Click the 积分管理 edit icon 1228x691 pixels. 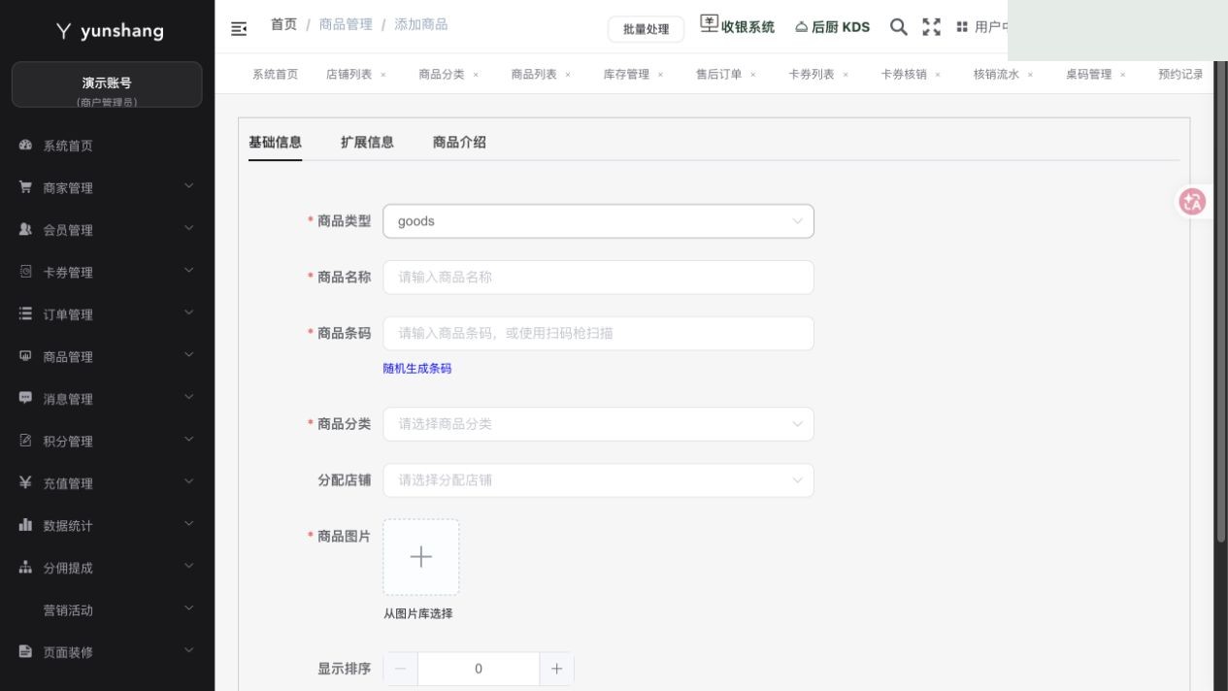26,441
